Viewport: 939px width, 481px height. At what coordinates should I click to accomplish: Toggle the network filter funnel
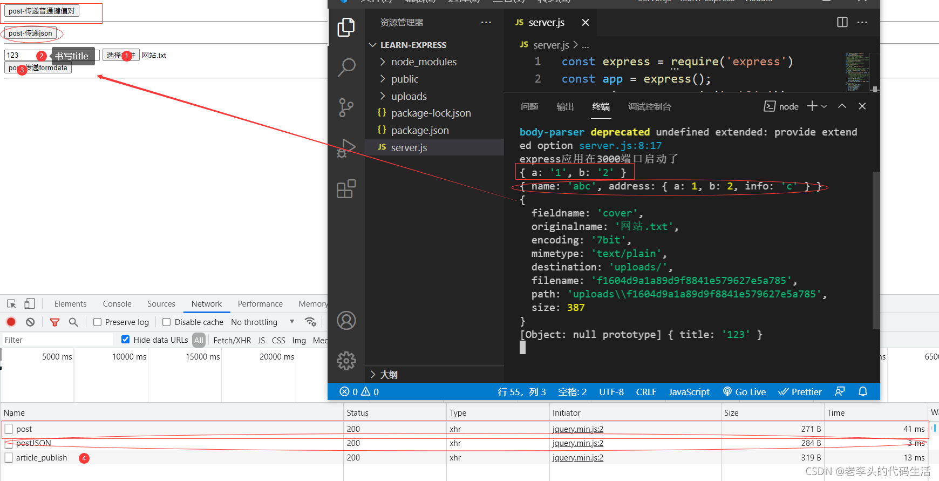coord(55,322)
